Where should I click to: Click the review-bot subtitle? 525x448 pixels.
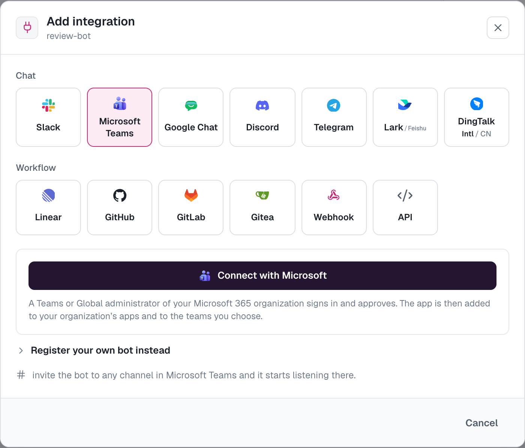[x=69, y=36]
